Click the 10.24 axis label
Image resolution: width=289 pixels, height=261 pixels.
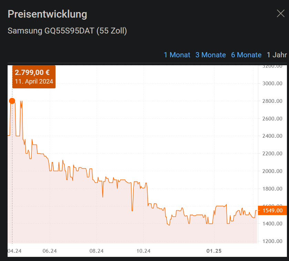[x=143, y=251]
